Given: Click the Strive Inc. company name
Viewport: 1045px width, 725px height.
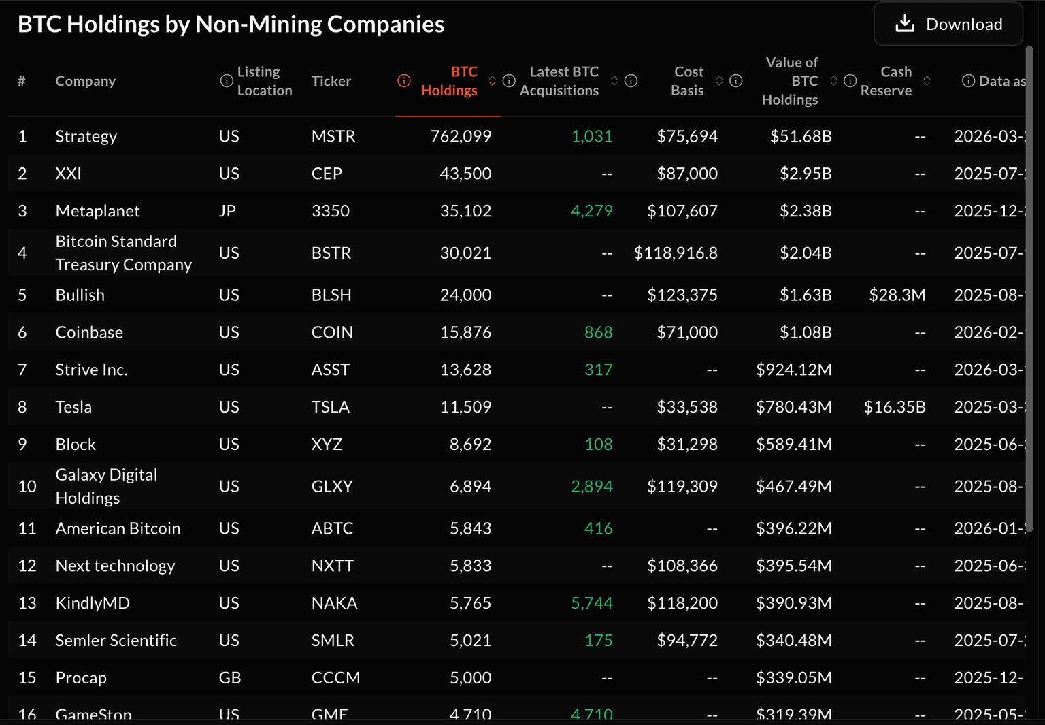Looking at the screenshot, I should tap(91, 370).
